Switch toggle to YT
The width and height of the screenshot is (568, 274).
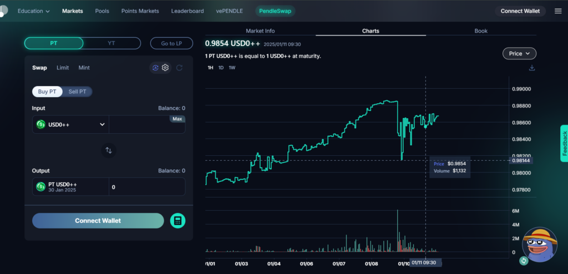[111, 43]
